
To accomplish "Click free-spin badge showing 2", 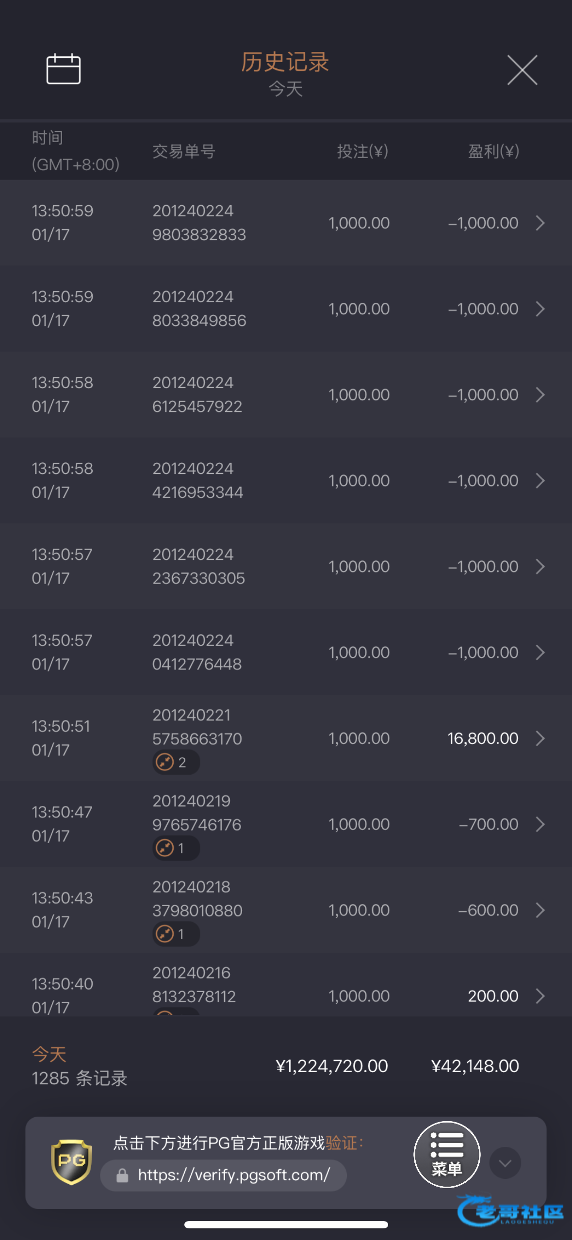I will 176,762.
